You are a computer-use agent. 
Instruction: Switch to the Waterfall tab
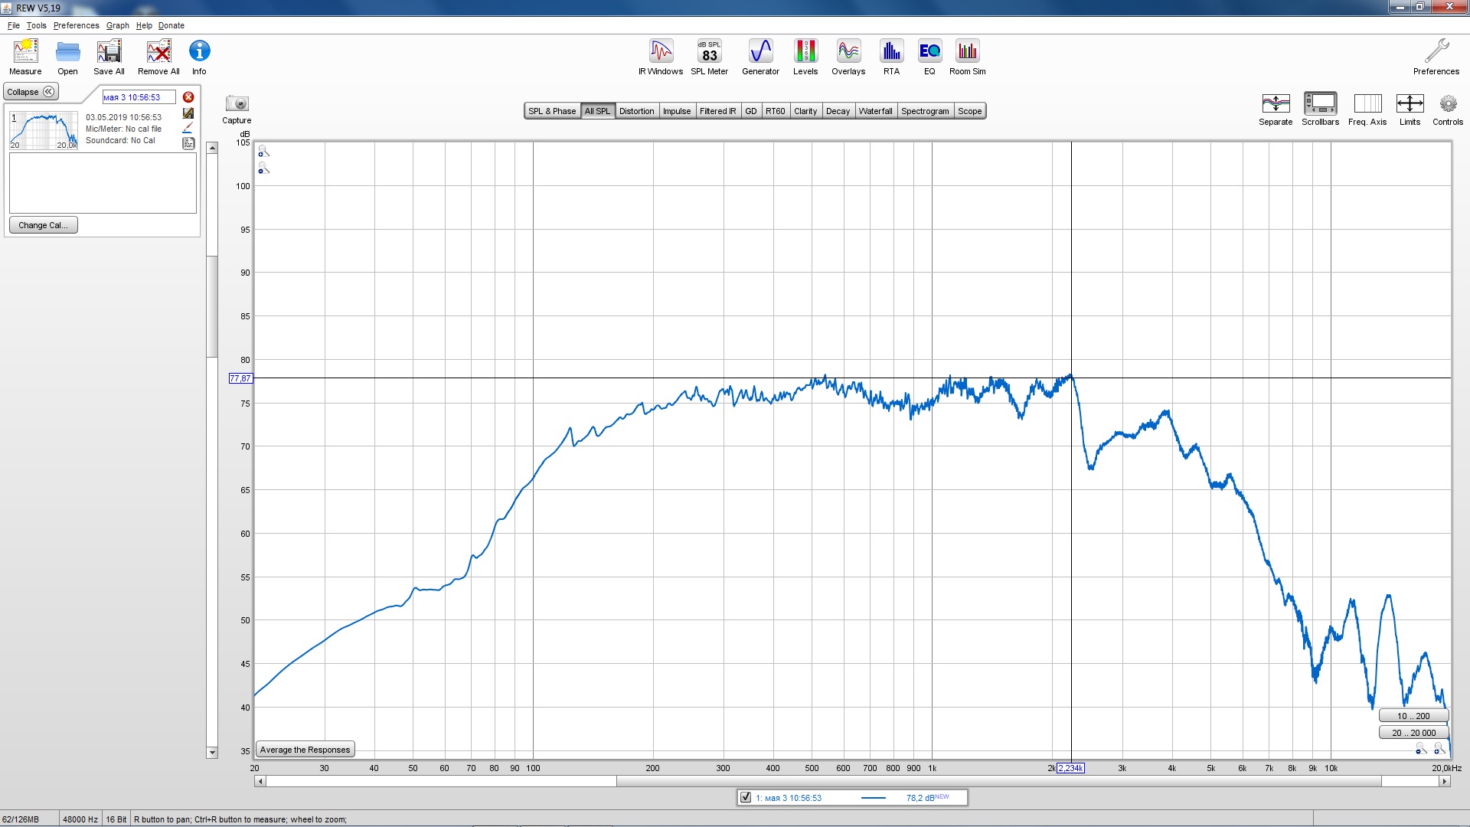(875, 111)
